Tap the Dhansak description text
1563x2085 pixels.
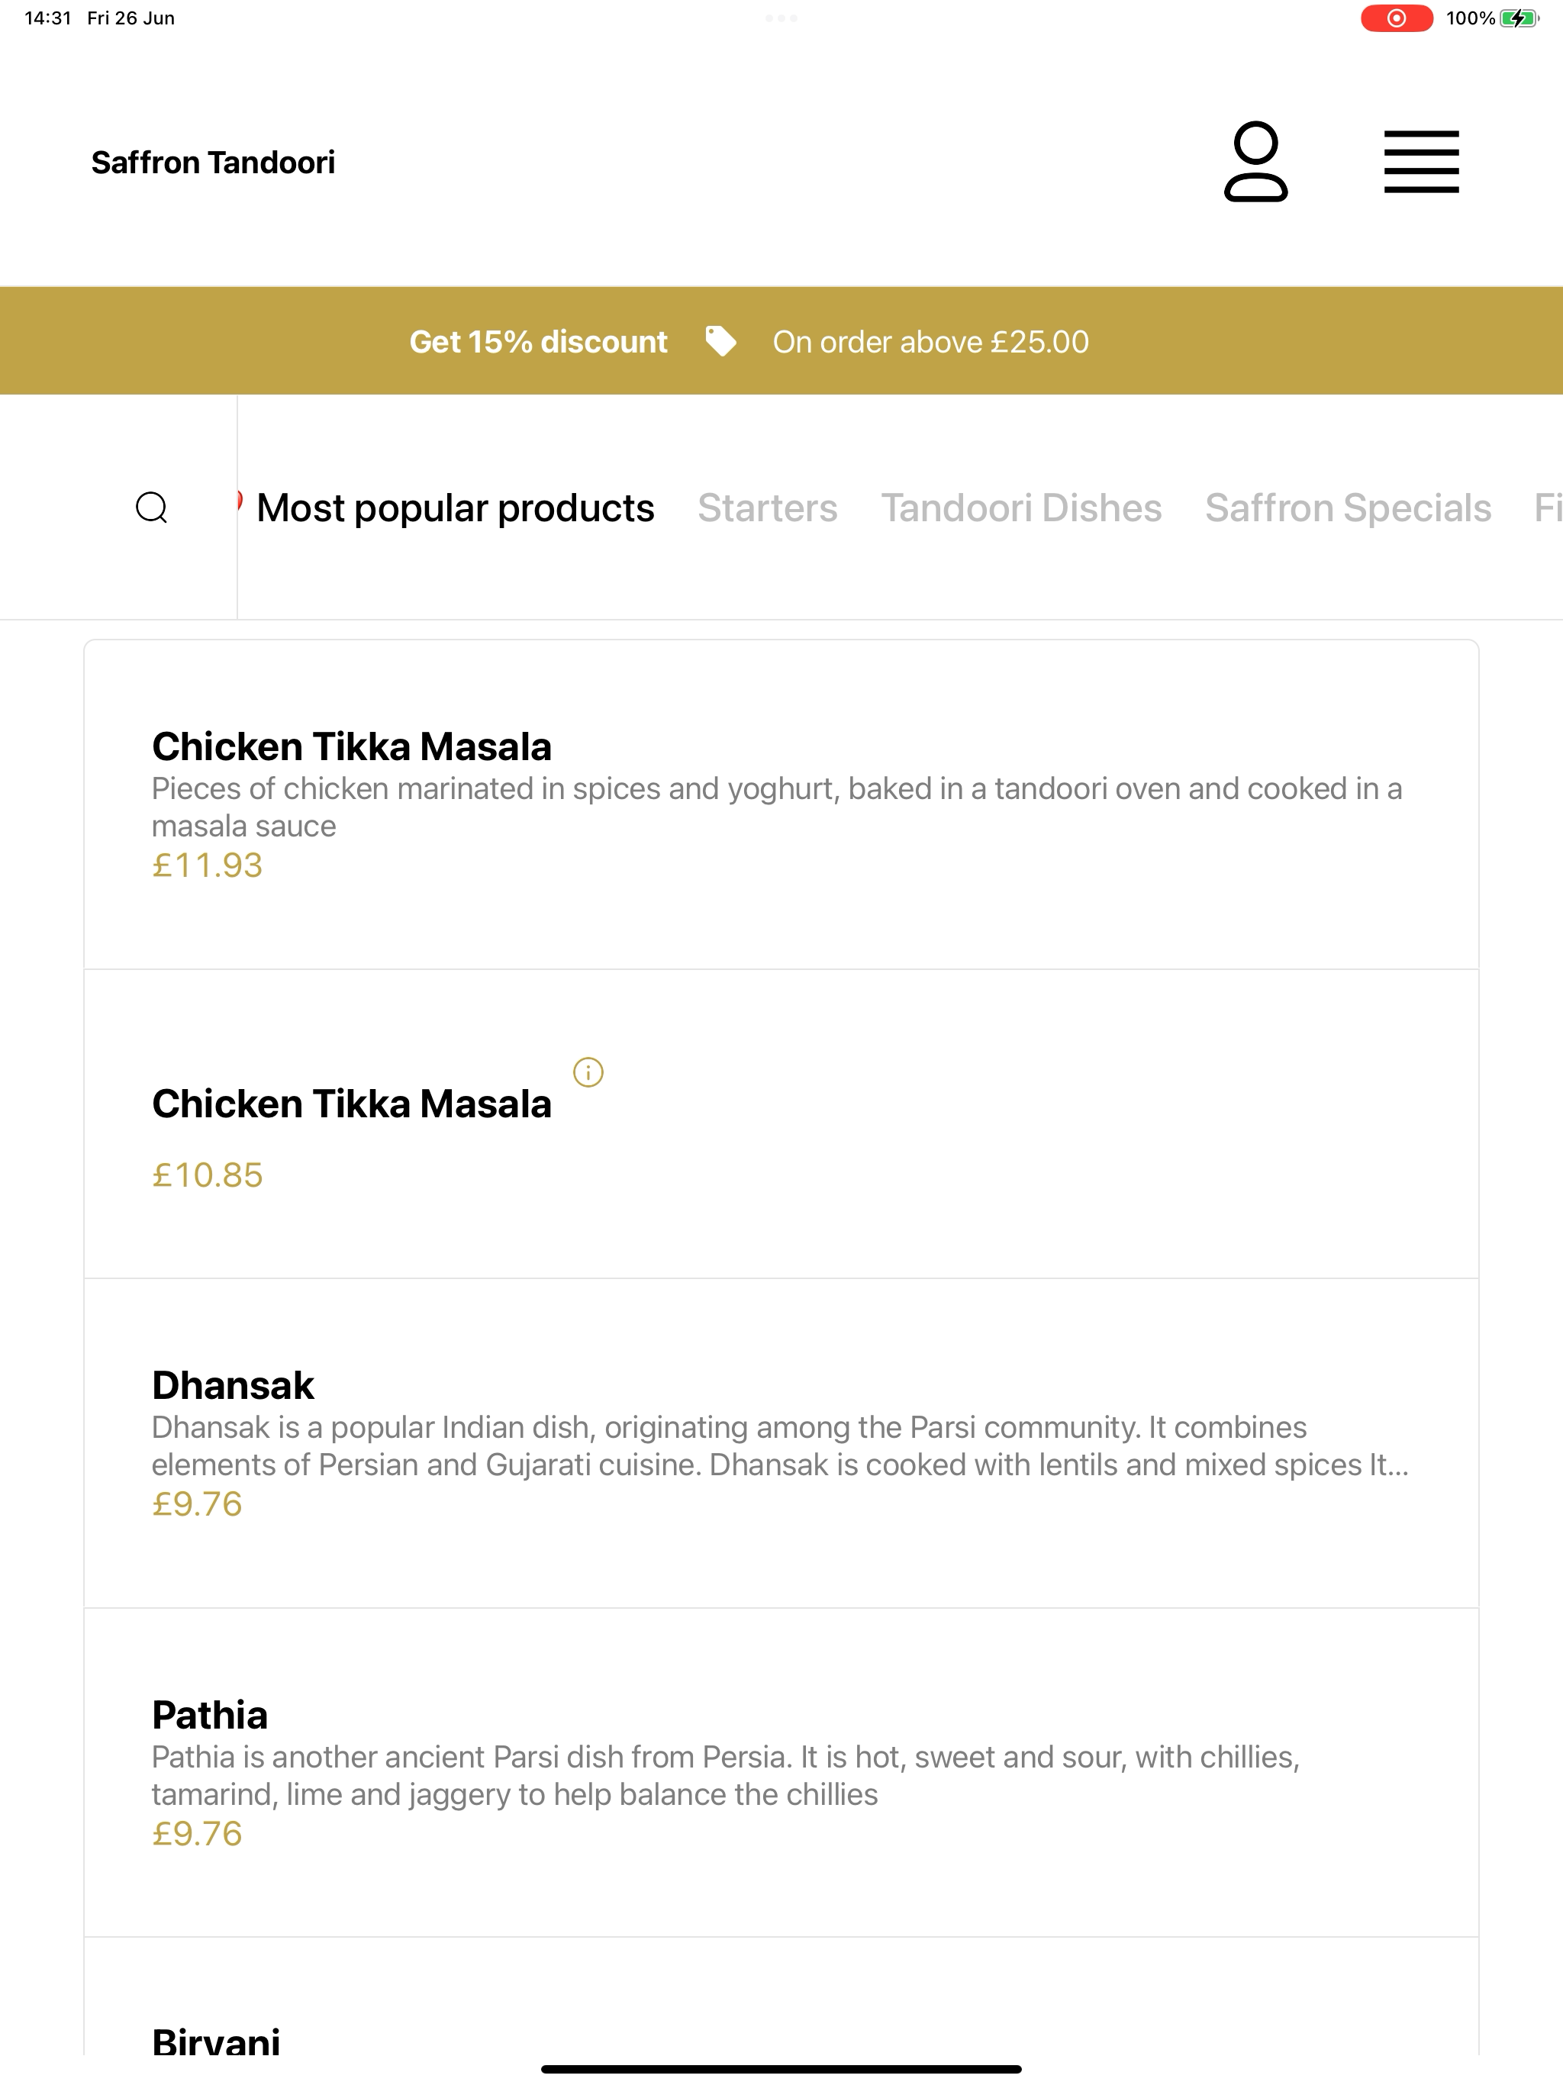pyautogui.click(x=780, y=1446)
